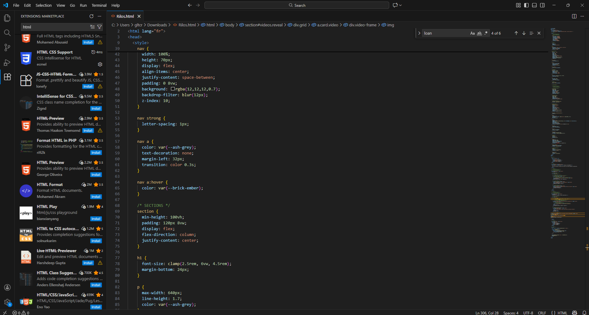Open the manage gear for HTML CSS Support
This screenshot has width=589, height=315.
coord(100,64)
